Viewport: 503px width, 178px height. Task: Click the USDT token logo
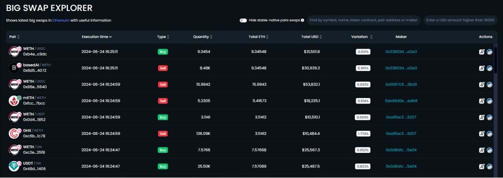pos(14,166)
